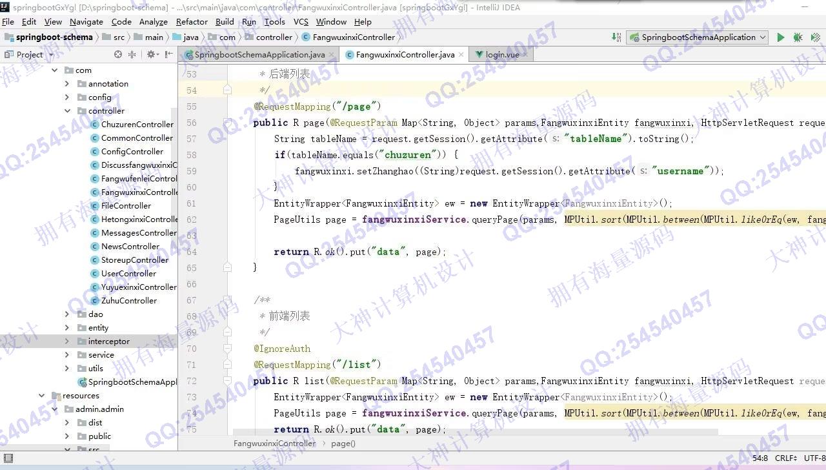Start debugging with the bug icon
The image size is (826, 470).
(x=798, y=37)
